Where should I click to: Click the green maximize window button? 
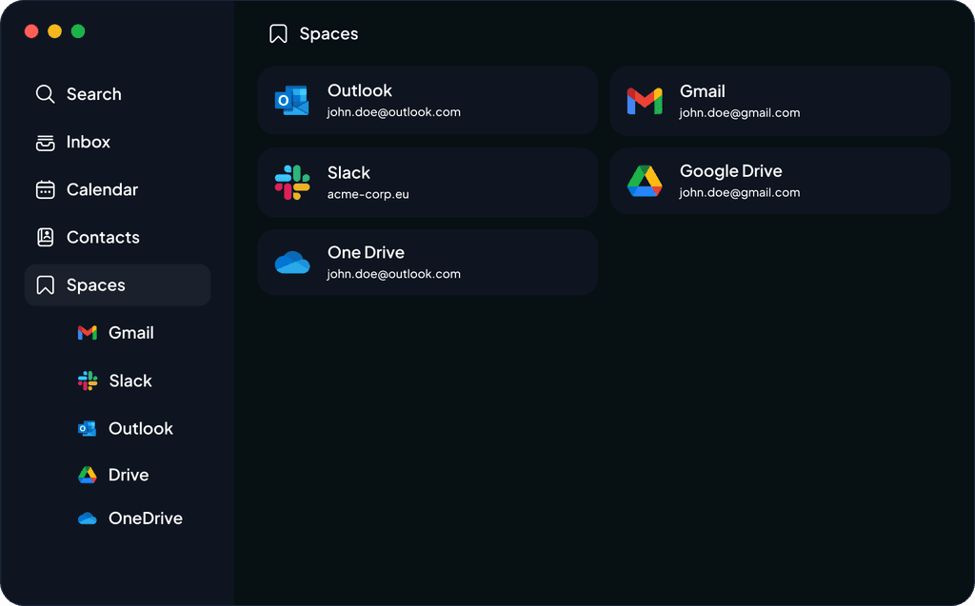point(78,31)
